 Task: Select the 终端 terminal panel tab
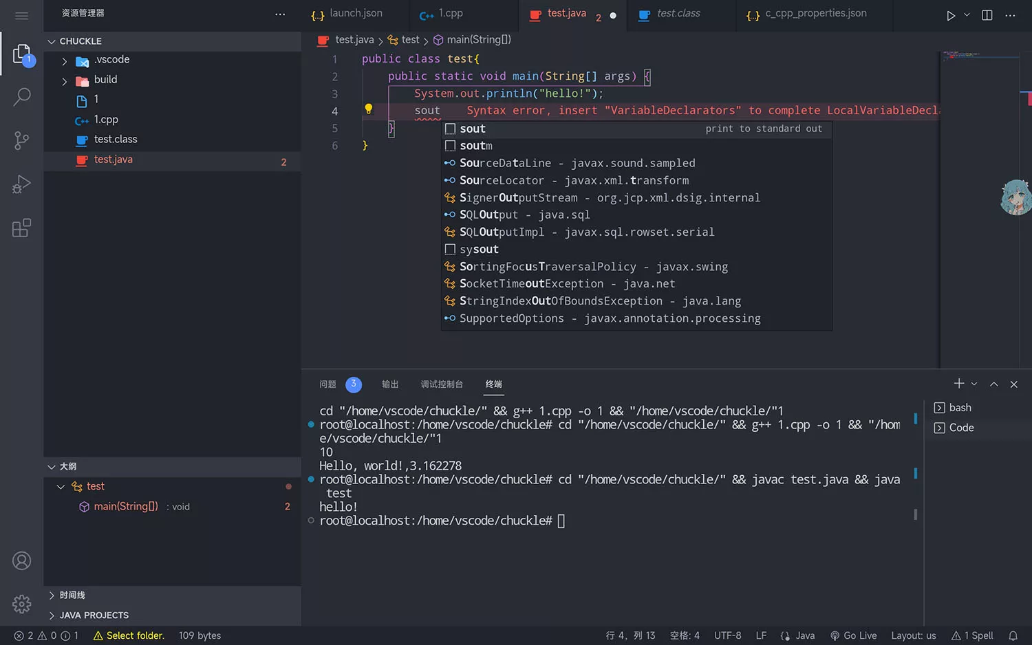tap(494, 384)
